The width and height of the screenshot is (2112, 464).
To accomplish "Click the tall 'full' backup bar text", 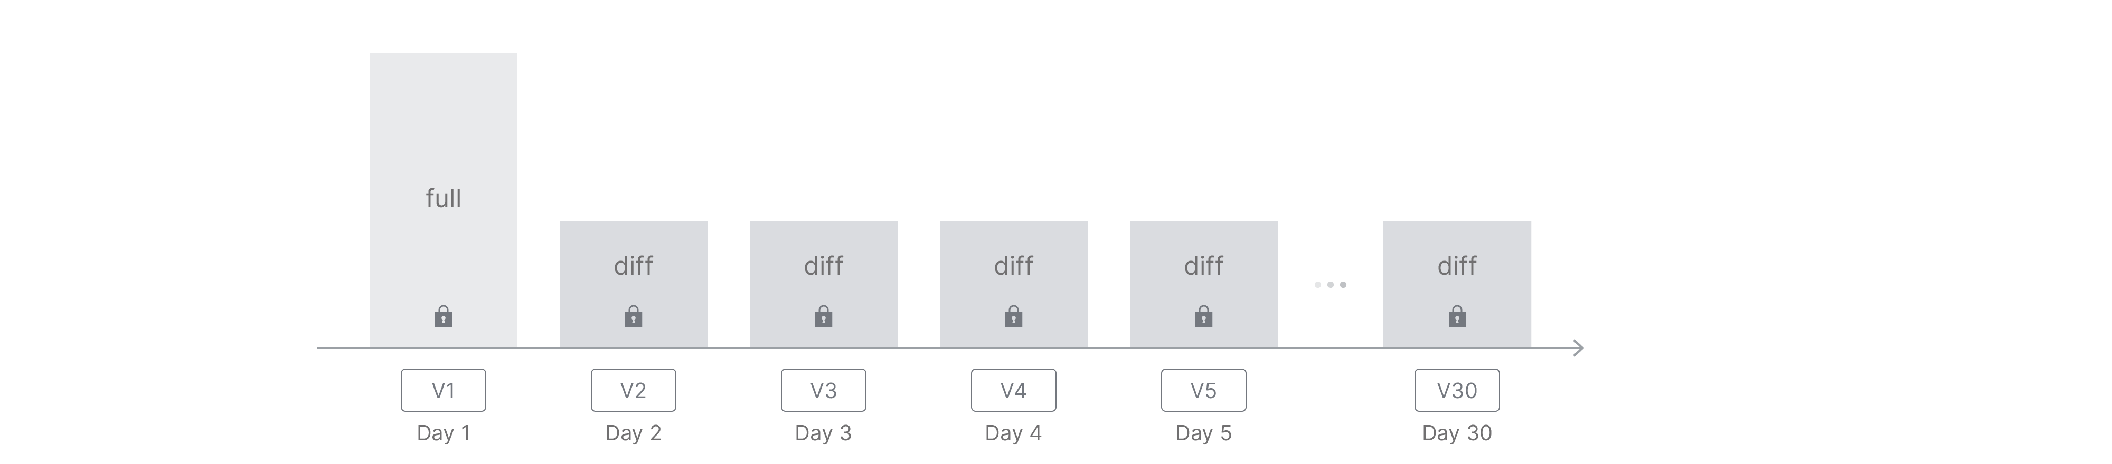I will [x=444, y=199].
